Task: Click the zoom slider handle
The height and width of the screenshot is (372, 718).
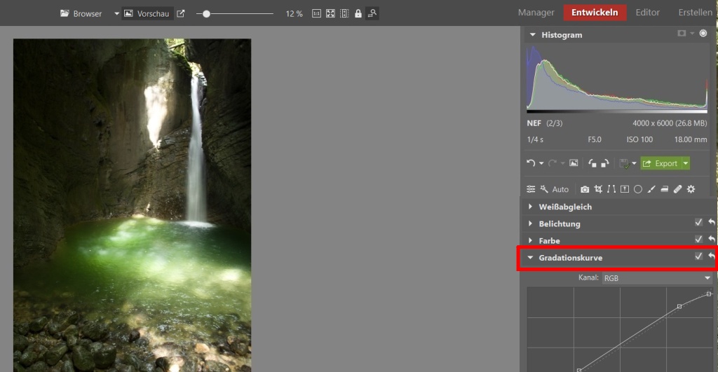Action: pos(206,13)
